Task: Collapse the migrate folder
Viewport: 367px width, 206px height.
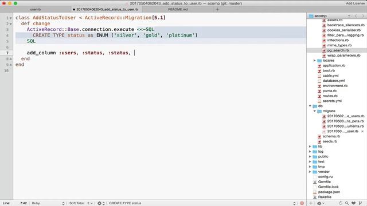Action: click(315, 111)
